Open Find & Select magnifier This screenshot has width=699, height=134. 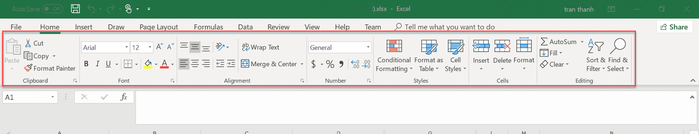click(618, 56)
